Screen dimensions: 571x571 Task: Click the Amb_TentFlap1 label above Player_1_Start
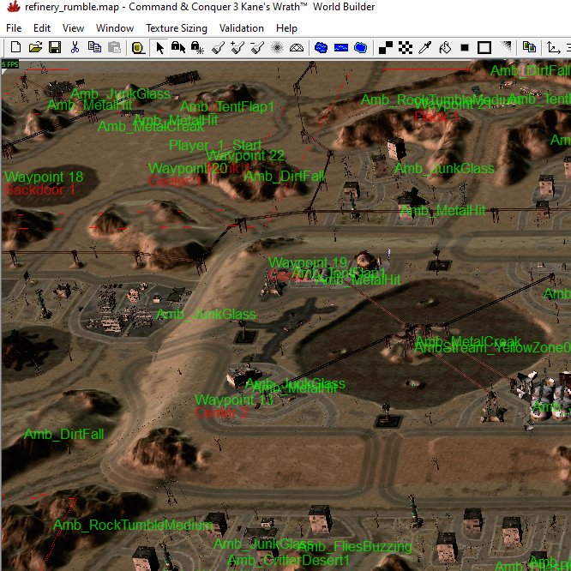227,106
